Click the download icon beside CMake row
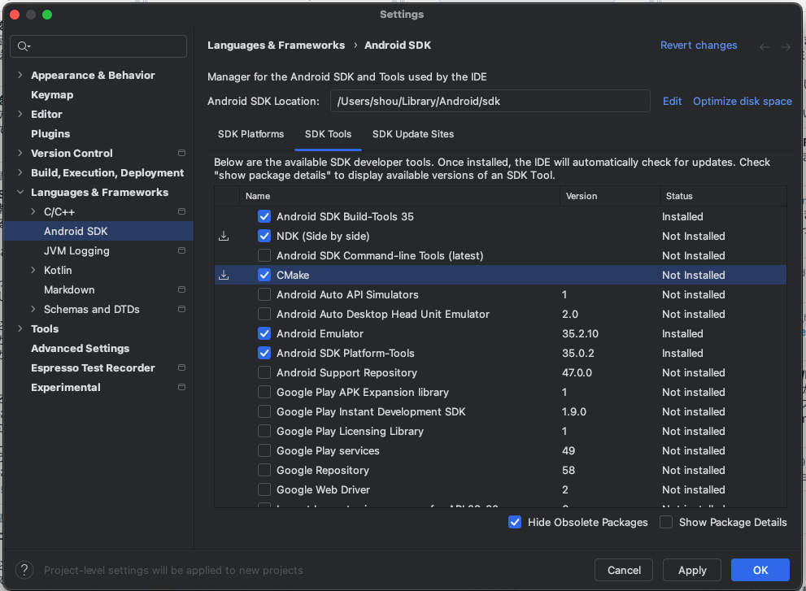 [224, 276]
